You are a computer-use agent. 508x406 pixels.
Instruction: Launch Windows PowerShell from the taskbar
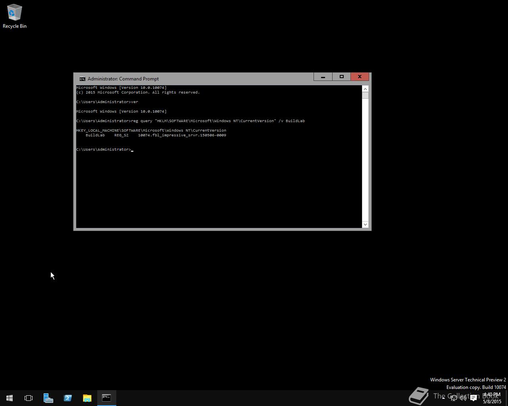pos(67,398)
